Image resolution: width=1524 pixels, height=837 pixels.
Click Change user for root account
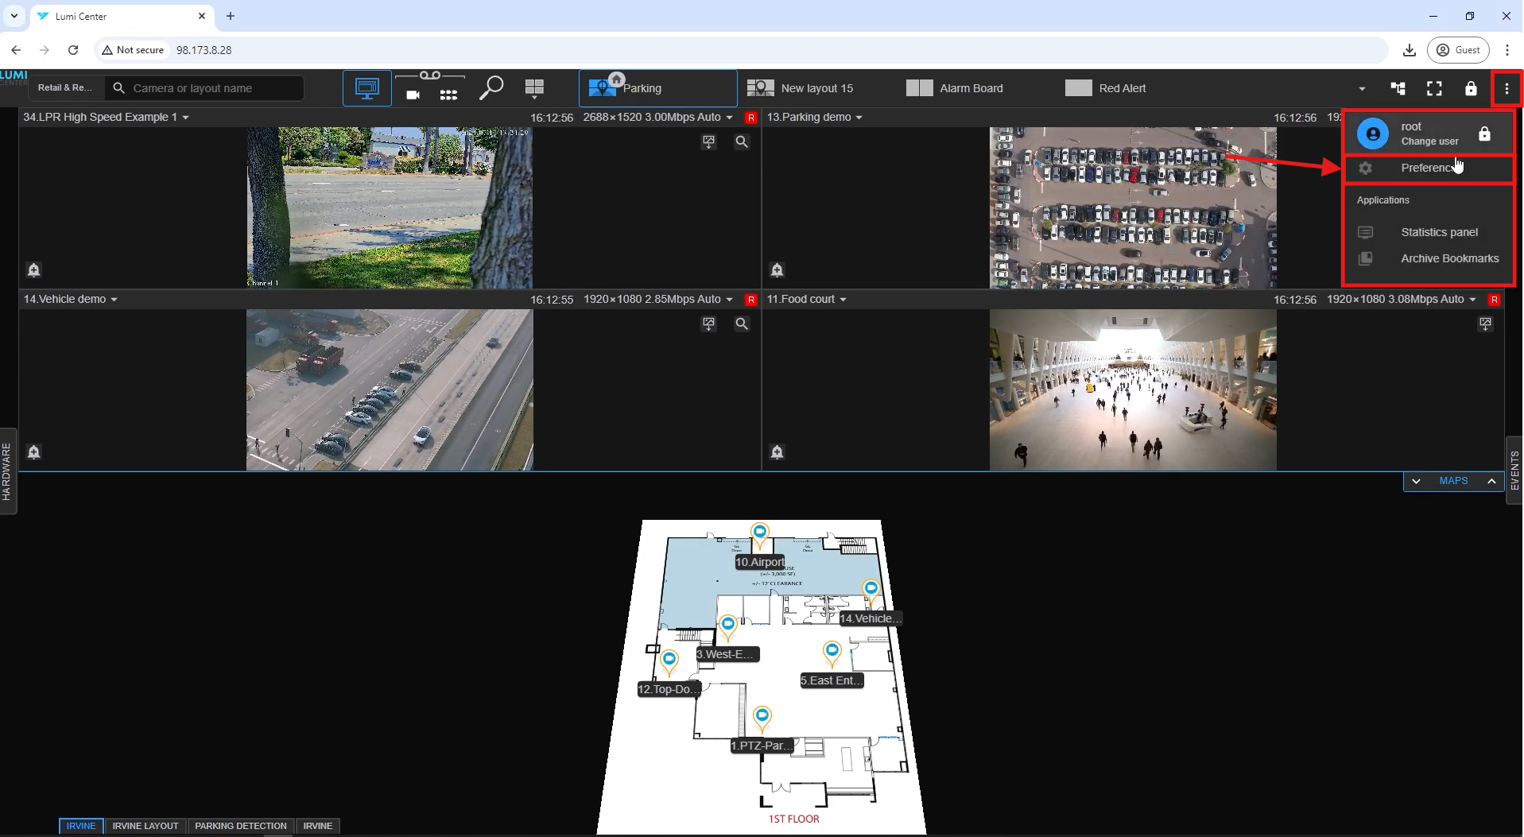1429,141
